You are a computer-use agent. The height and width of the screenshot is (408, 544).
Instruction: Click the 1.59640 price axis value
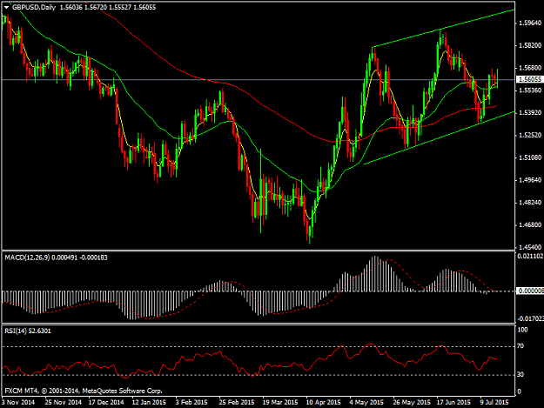(530, 23)
